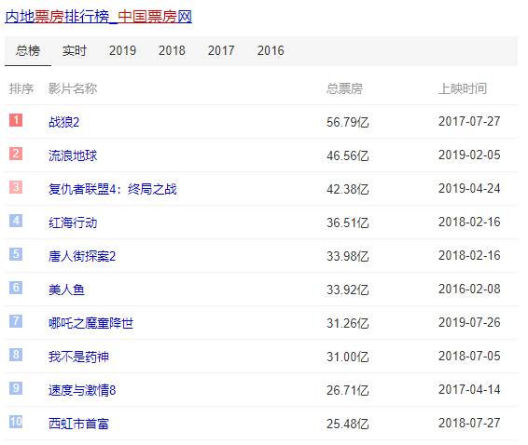This screenshot has width=528, height=445.
Task: Select the 33.92亿 box office value
Action: pyautogui.click(x=348, y=290)
